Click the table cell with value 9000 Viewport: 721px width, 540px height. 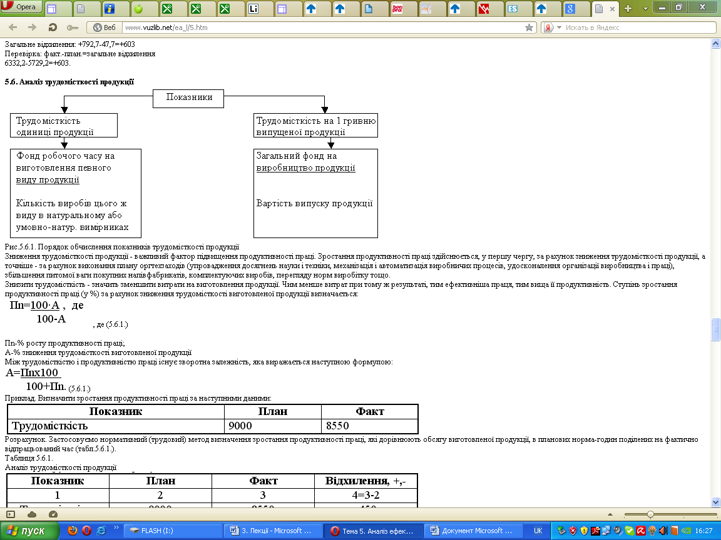(273, 426)
